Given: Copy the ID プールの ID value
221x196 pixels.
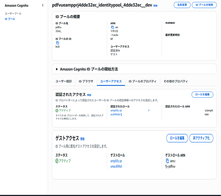Looking at the screenshot, I should coord(58,43).
